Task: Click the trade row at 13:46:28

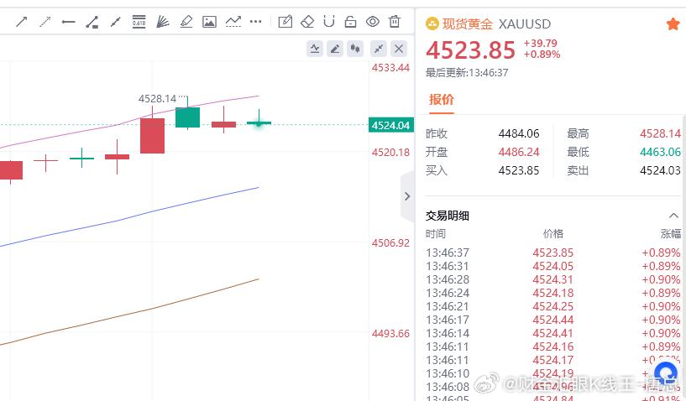Action: pos(553,280)
